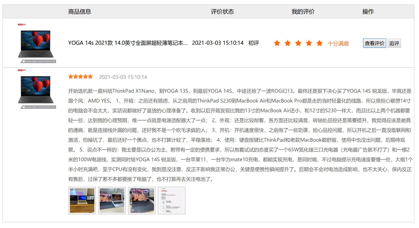Screen dimensions: 419x228
Task: Click the 商品信息 column header
Action: pyautogui.click(x=80, y=12)
